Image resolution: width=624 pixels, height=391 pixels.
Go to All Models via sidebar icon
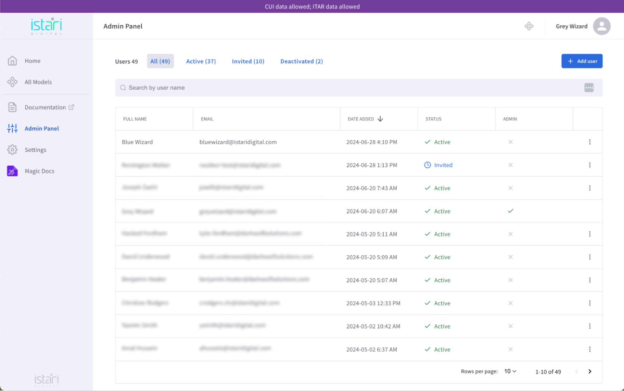[x=12, y=82]
